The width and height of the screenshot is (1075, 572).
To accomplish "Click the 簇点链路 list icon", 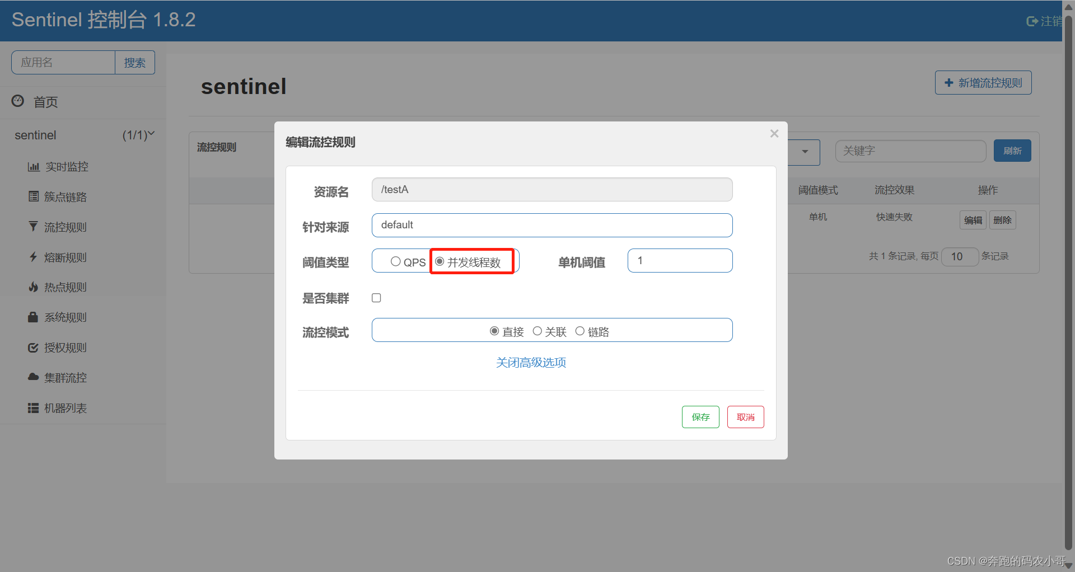I will pos(34,196).
